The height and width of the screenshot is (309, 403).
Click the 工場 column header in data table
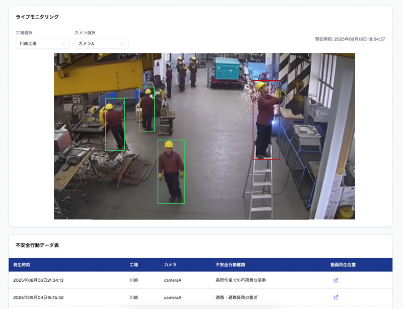[x=133, y=265]
